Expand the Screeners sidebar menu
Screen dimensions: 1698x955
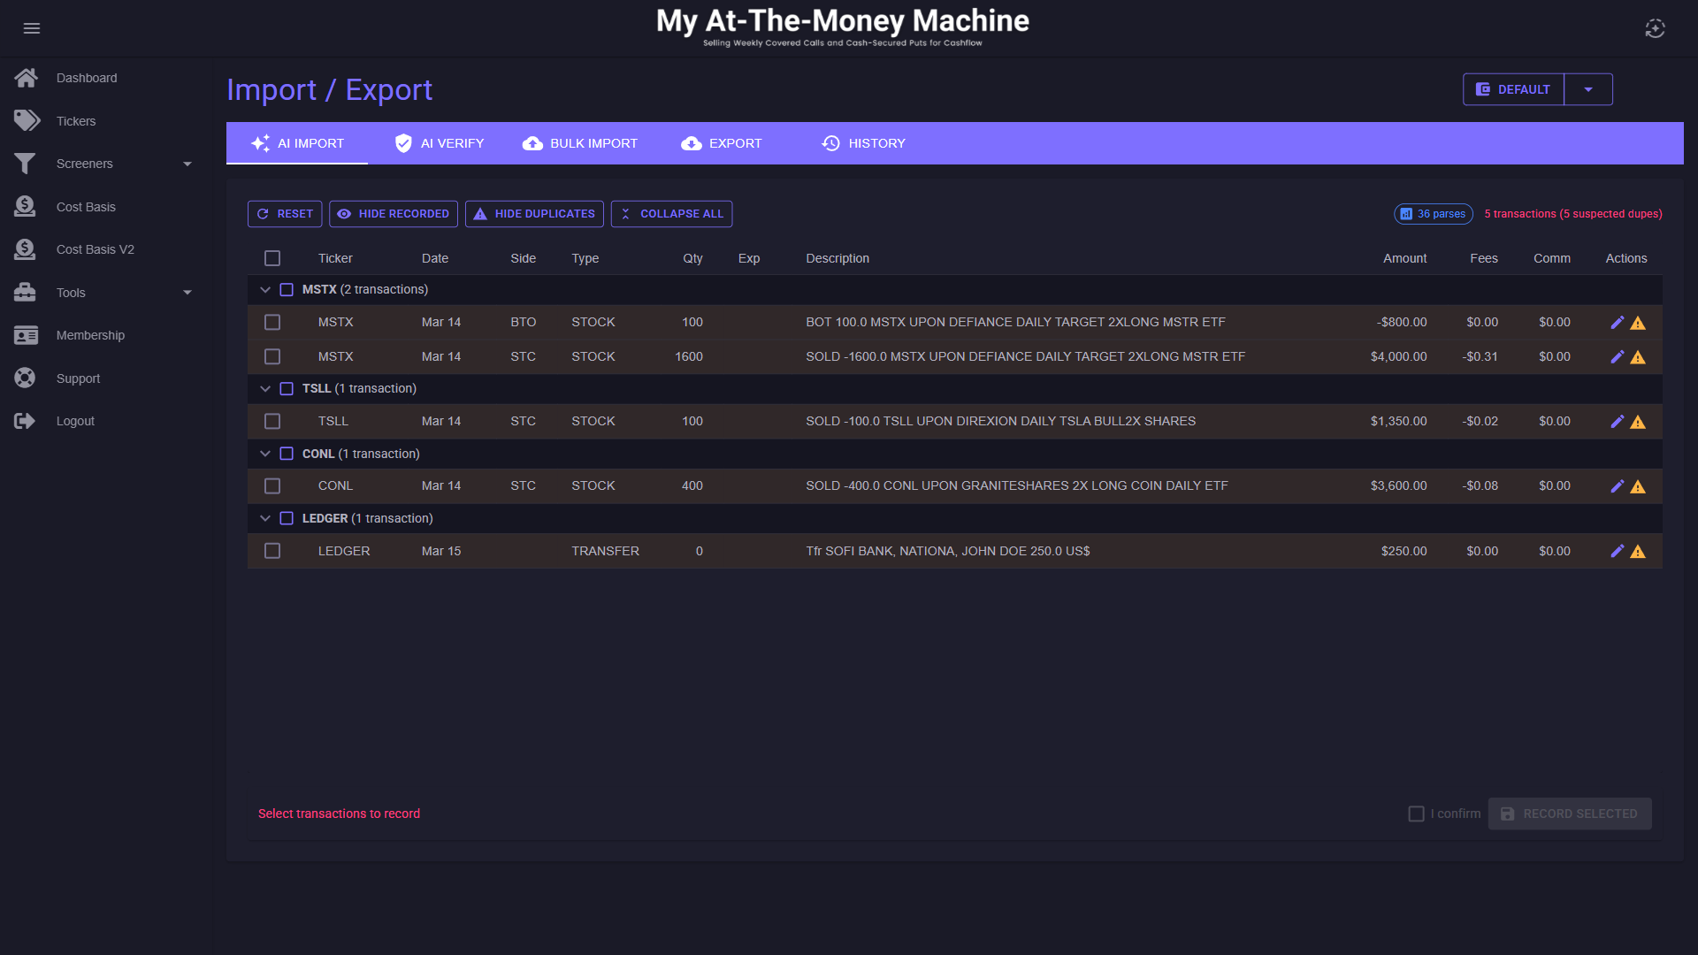(x=187, y=164)
